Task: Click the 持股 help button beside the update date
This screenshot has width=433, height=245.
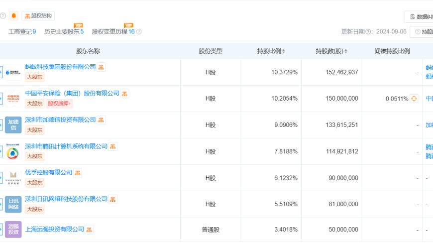Action: (x=422, y=32)
